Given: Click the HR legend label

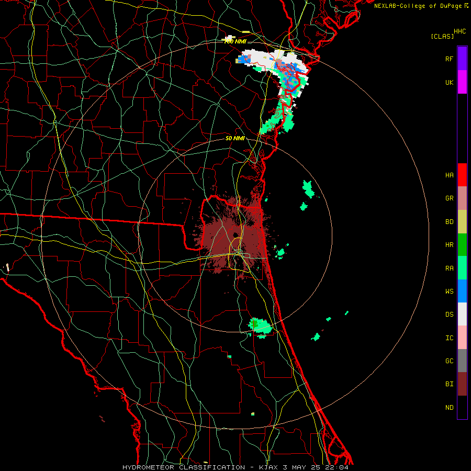Looking at the screenshot, I should click(x=449, y=245).
